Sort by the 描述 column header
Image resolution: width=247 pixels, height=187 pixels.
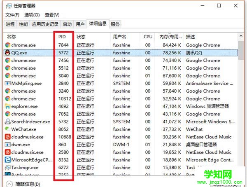pyautogui.click(x=191, y=37)
